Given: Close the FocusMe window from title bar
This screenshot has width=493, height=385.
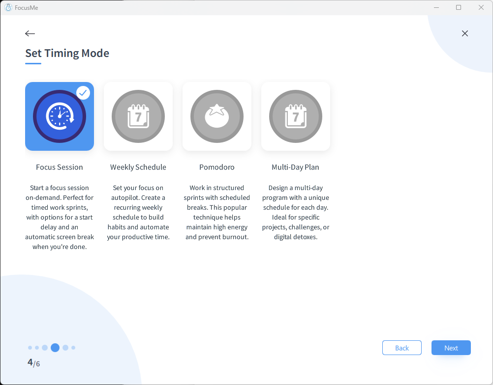Looking at the screenshot, I should click(481, 7).
